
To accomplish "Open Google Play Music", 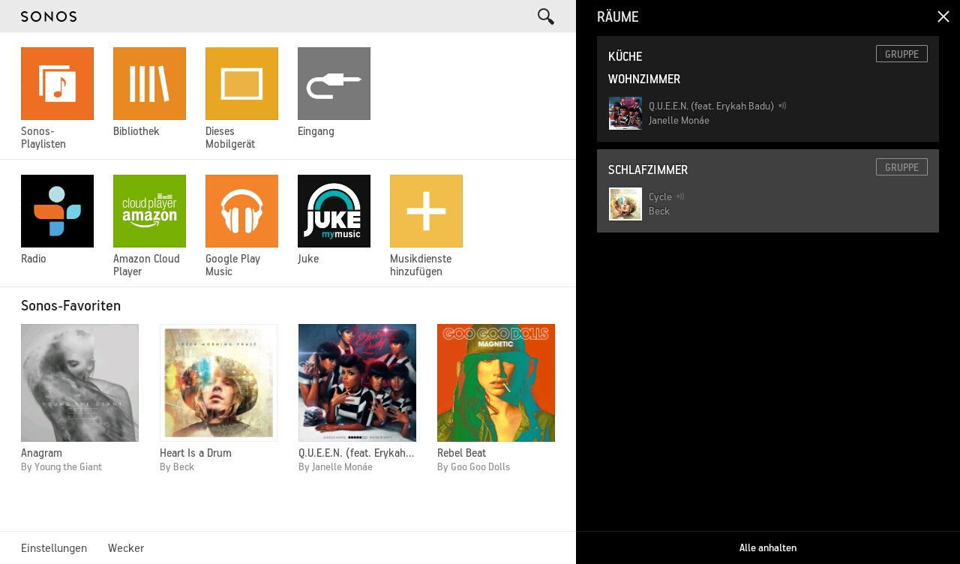I will (241, 211).
